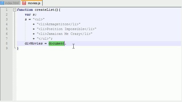Click line number 5 in the gutter

click(x=7, y=29)
